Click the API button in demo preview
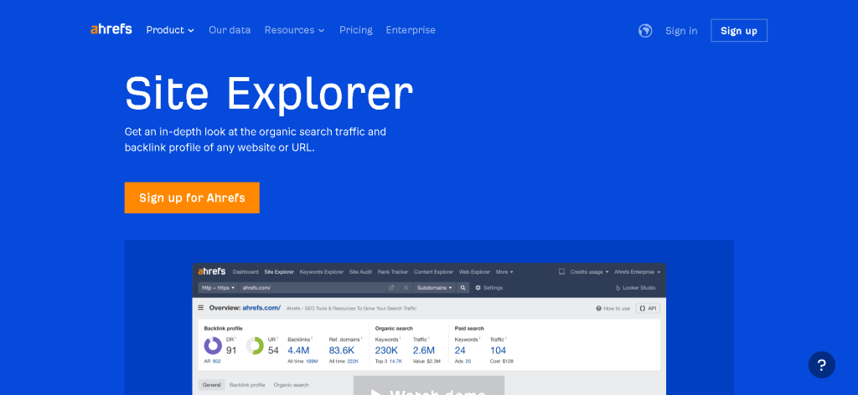 [x=648, y=309]
